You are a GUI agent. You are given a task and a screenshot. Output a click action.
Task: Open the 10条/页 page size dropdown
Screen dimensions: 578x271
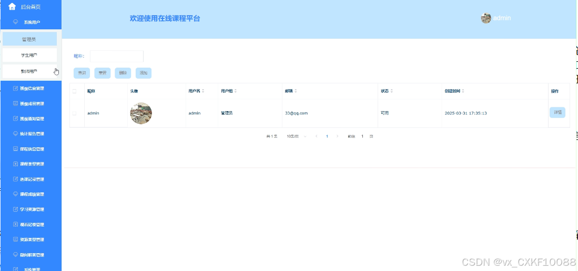[x=297, y=136]
